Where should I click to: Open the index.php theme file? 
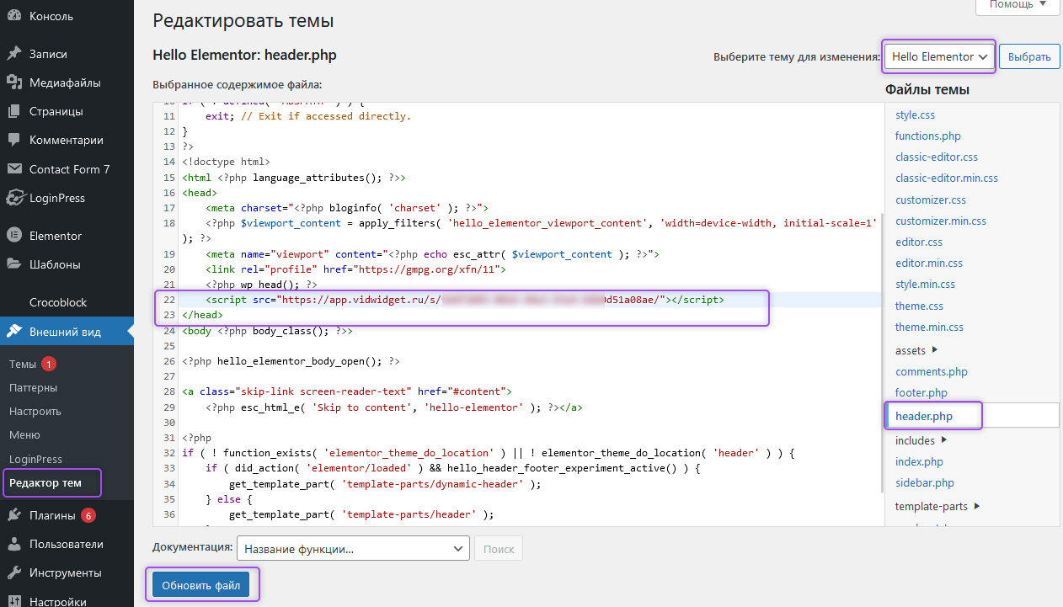tap(920, 461)
